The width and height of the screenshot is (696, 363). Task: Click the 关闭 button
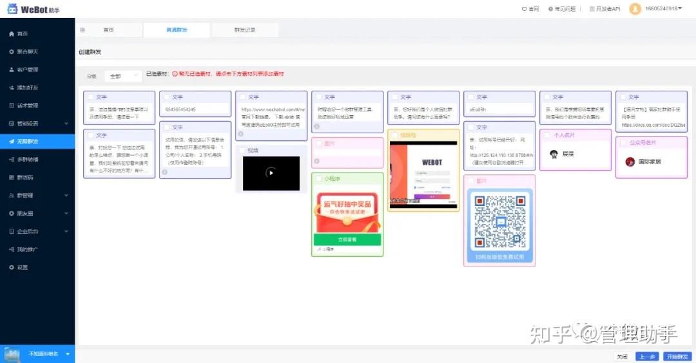[623, 357]
